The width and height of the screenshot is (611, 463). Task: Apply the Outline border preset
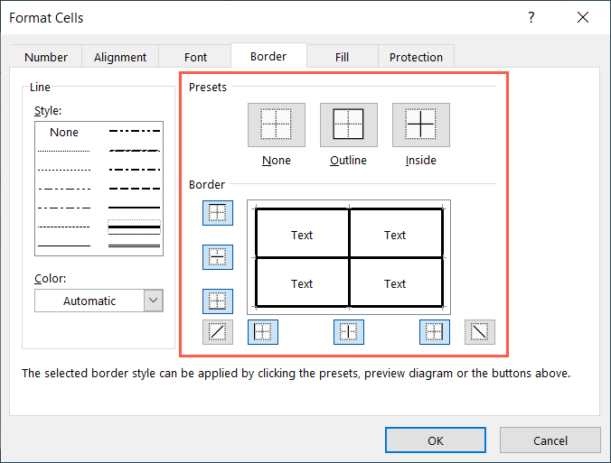[x=348, y=125]
